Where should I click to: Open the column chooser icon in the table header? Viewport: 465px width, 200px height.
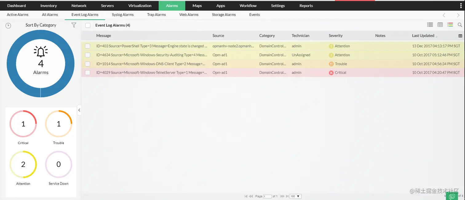(460, 36)
